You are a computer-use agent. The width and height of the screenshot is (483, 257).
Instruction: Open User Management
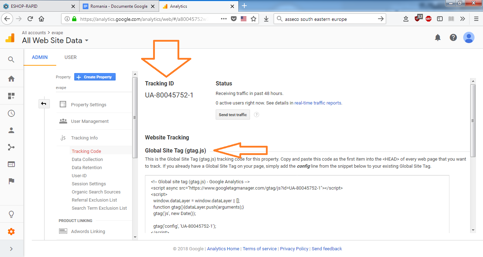(x=90, y=121)
